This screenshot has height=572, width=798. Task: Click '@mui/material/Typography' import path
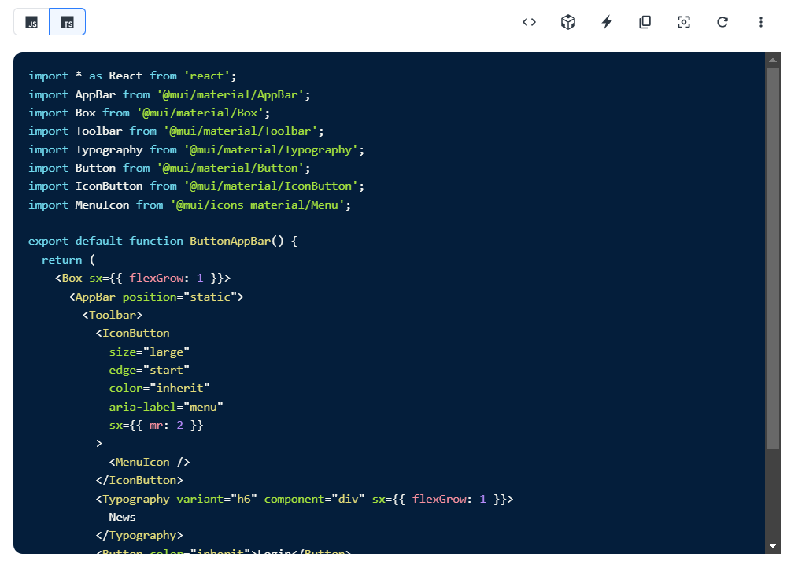(x=271, y=149)
